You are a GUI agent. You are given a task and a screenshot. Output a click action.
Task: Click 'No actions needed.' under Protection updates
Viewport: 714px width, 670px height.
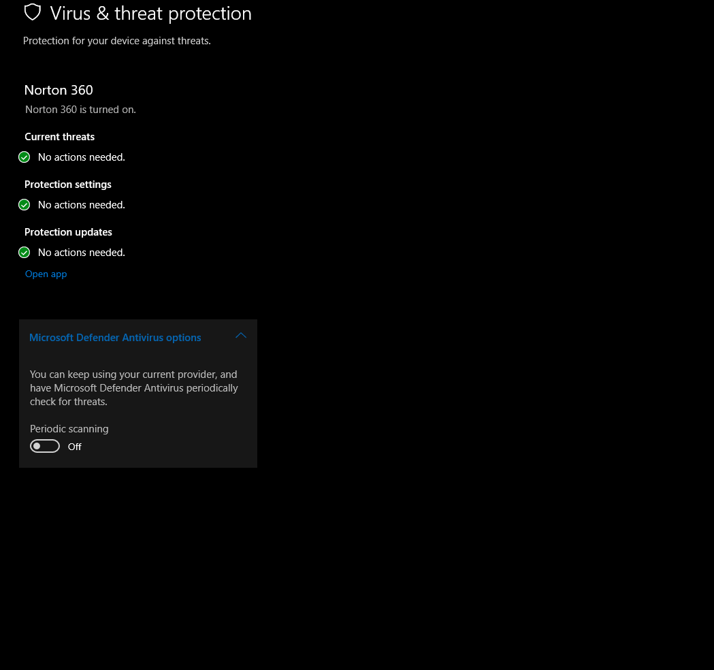pyautogui.click(x=82, y=253)
